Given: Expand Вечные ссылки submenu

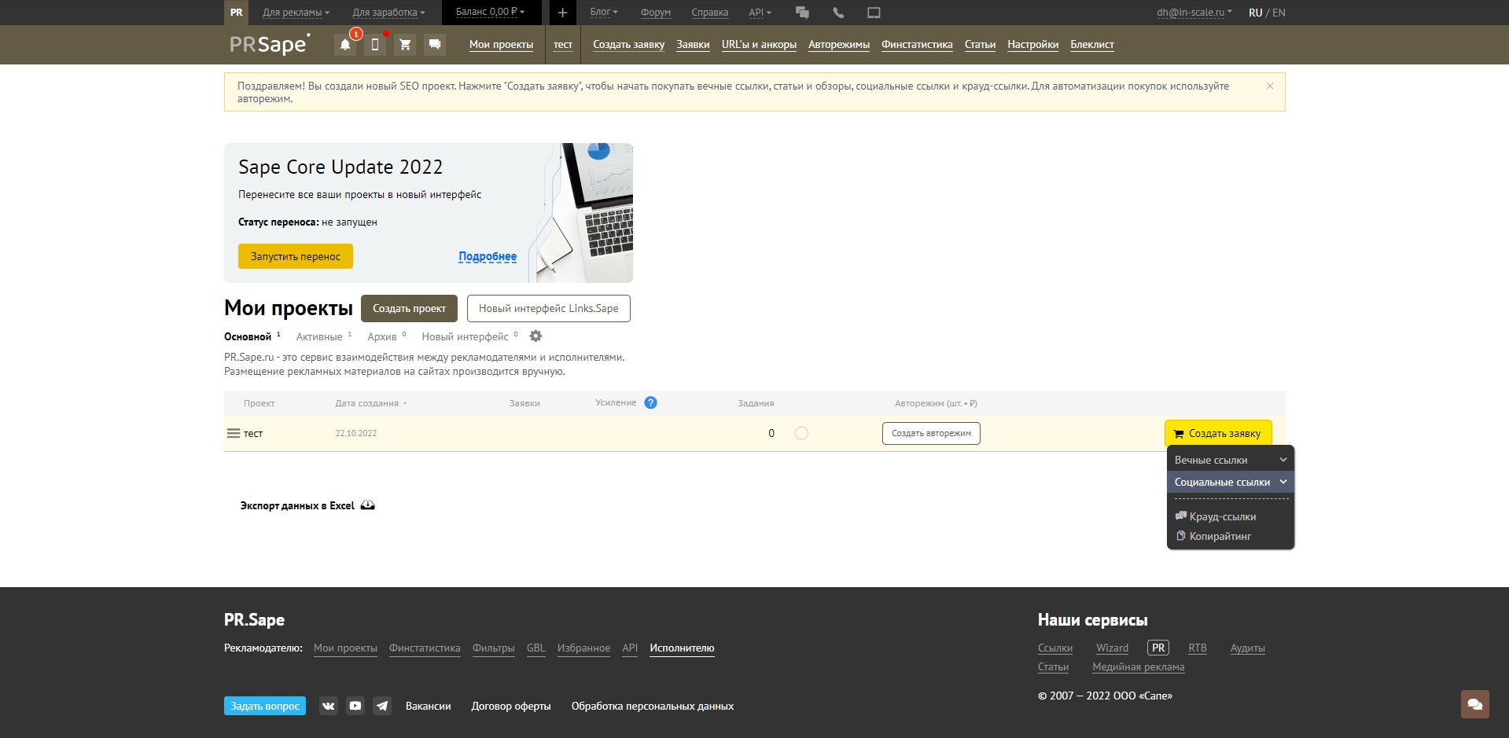Looking at the screenshot, I should point(1231,460).
